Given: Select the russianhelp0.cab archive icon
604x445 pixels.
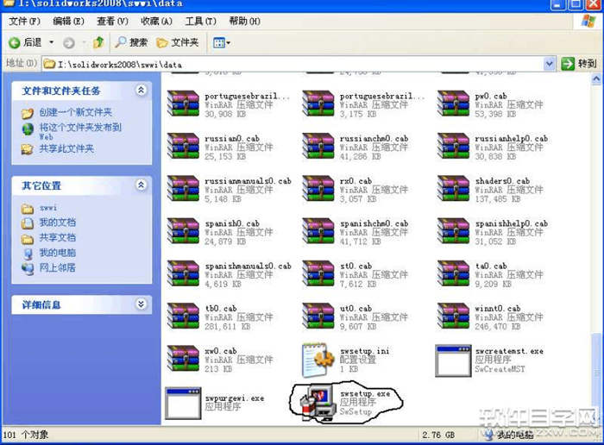Looking at the screenshot, I should tap(453, 147).
